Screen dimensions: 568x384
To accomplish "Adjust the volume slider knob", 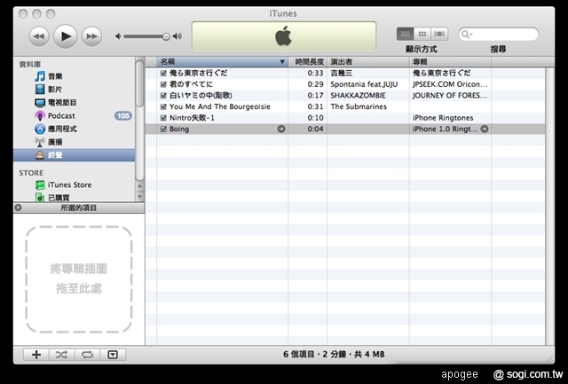I will pos(166,36).
